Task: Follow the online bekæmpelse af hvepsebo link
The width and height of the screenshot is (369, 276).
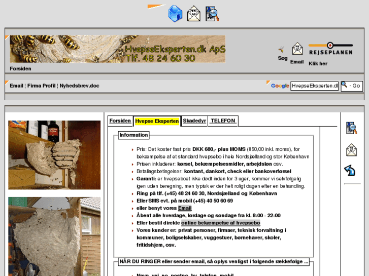Action: [220, 223]
